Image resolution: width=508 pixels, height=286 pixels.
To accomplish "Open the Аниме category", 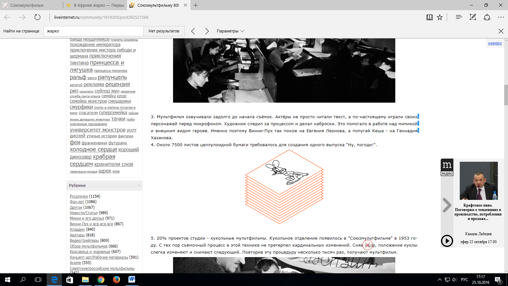I will 75,263.
